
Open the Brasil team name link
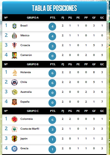pos(24,25)
